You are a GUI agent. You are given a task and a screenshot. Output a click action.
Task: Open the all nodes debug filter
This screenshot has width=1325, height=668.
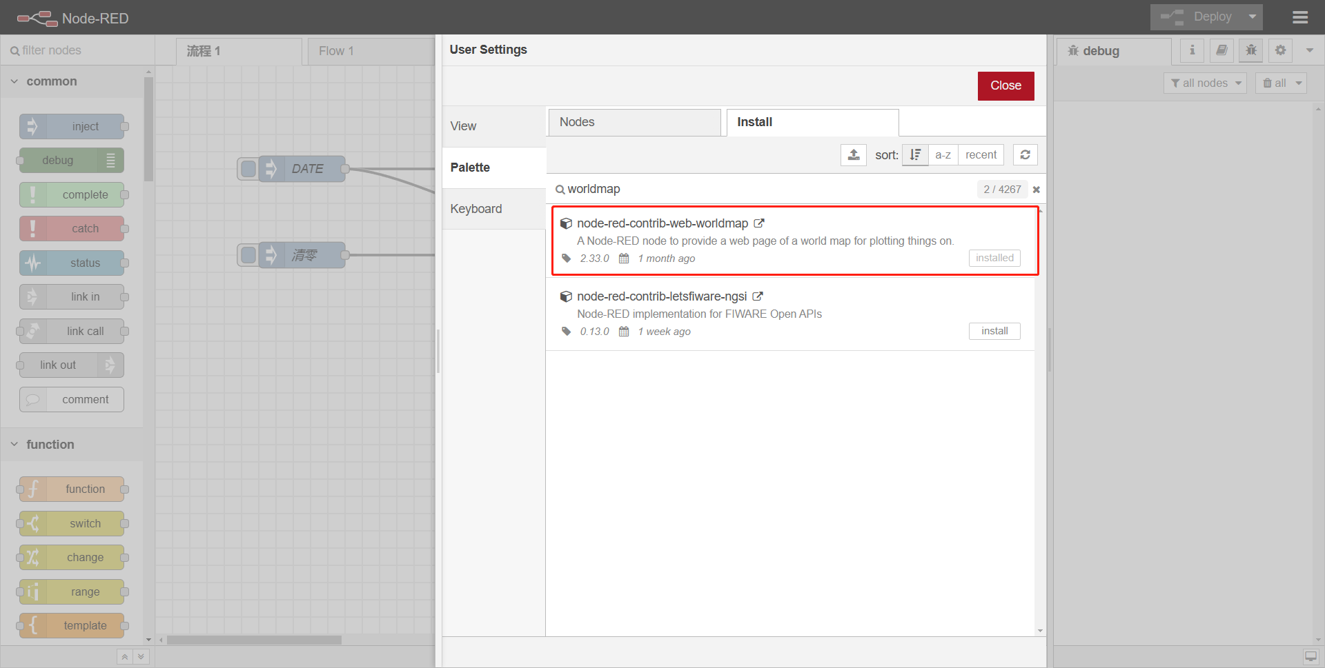coord(1205,83)
